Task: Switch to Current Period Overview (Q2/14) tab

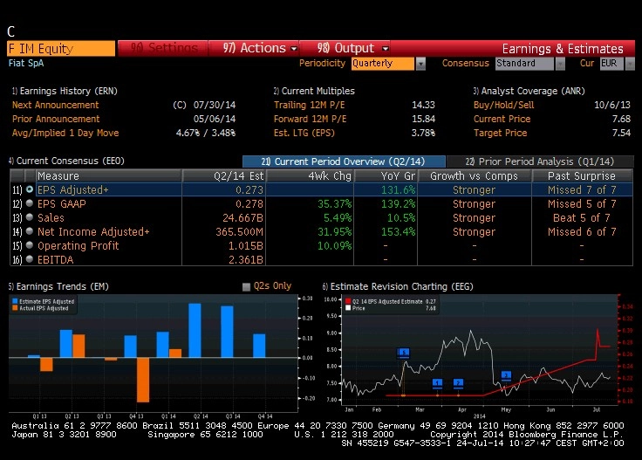Action: point(344,161)
